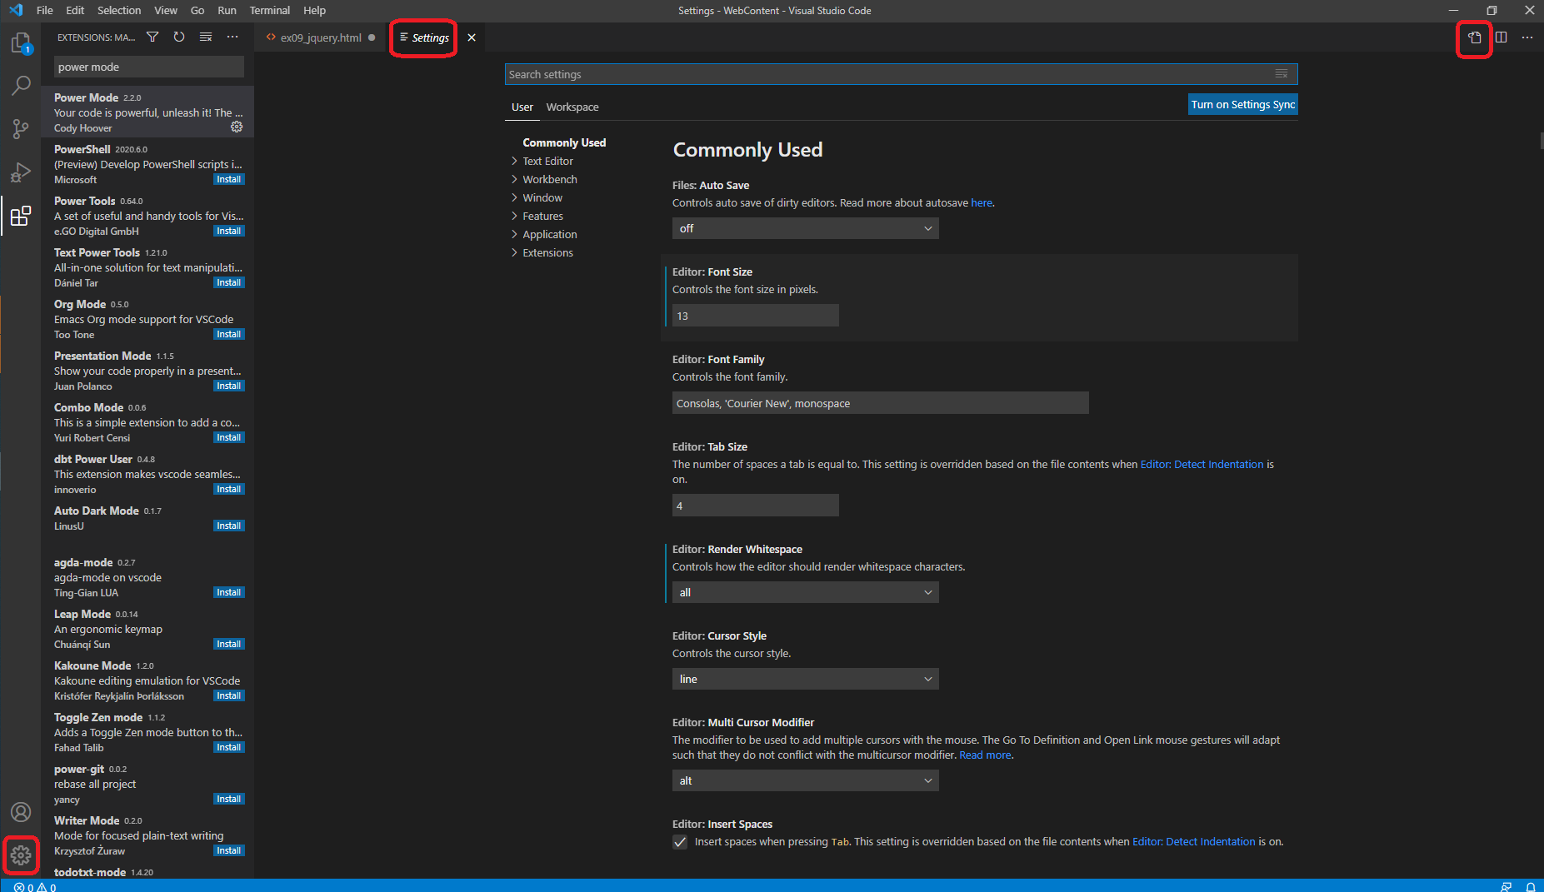This screenshot has height=892, width=1544.
Task: Follow the autosave 'here' link
Action: 982,202
